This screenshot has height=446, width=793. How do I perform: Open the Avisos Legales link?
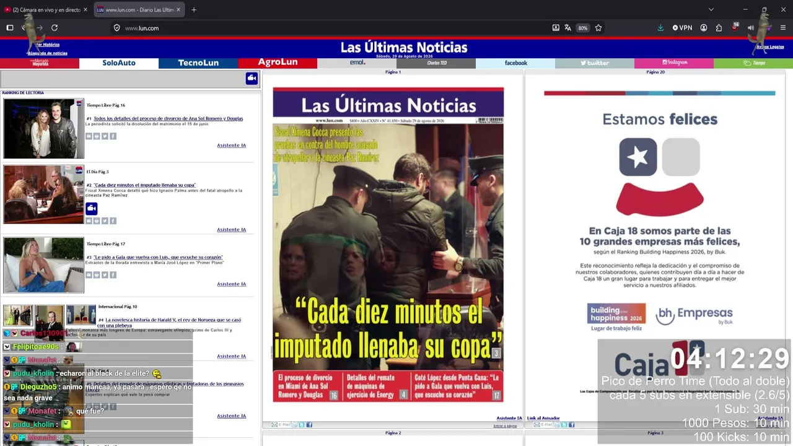click(x=770, y=47)
